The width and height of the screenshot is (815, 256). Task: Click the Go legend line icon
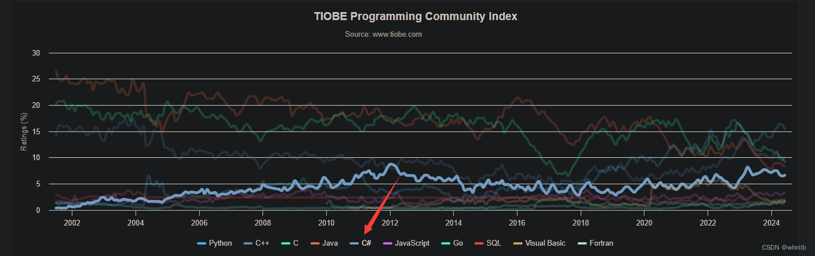click(444, 243)
